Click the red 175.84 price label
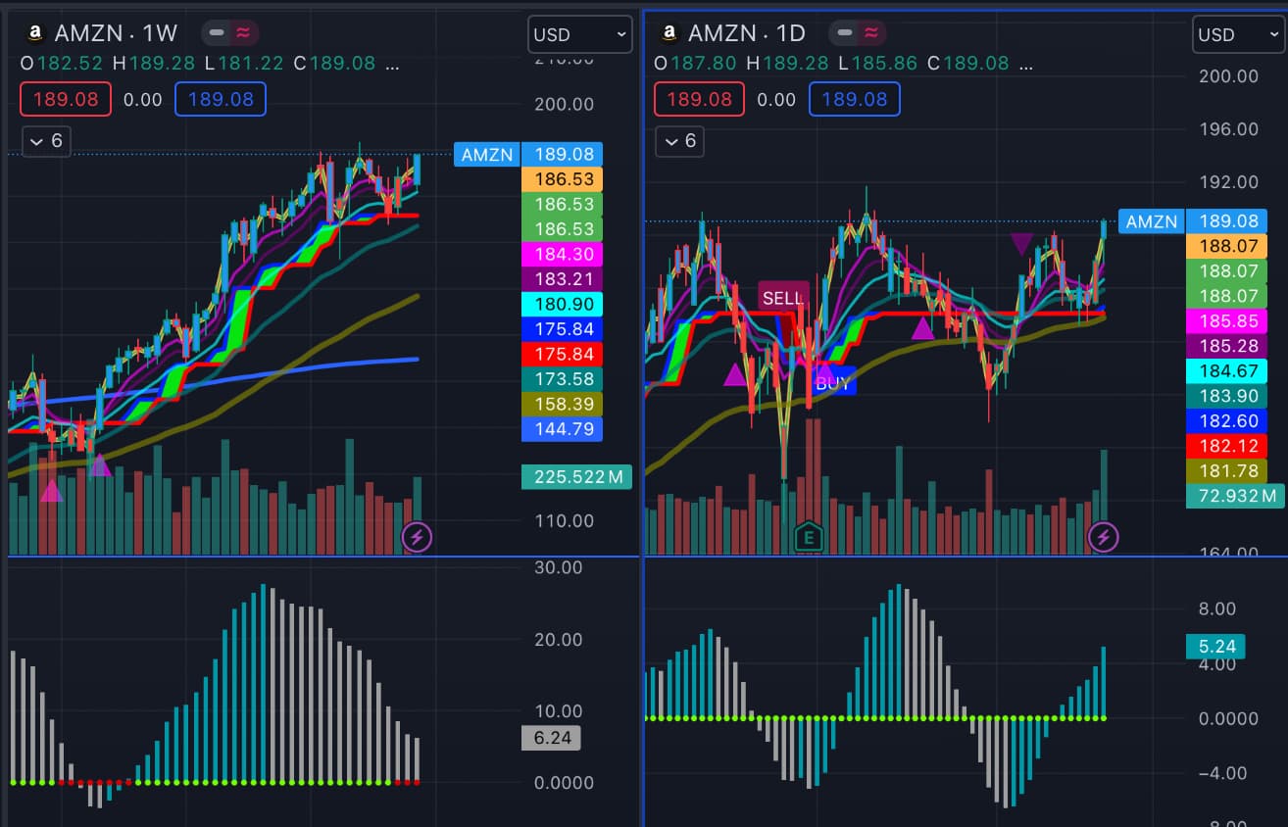Screen dimensions: 1288x827 (563, 355)
